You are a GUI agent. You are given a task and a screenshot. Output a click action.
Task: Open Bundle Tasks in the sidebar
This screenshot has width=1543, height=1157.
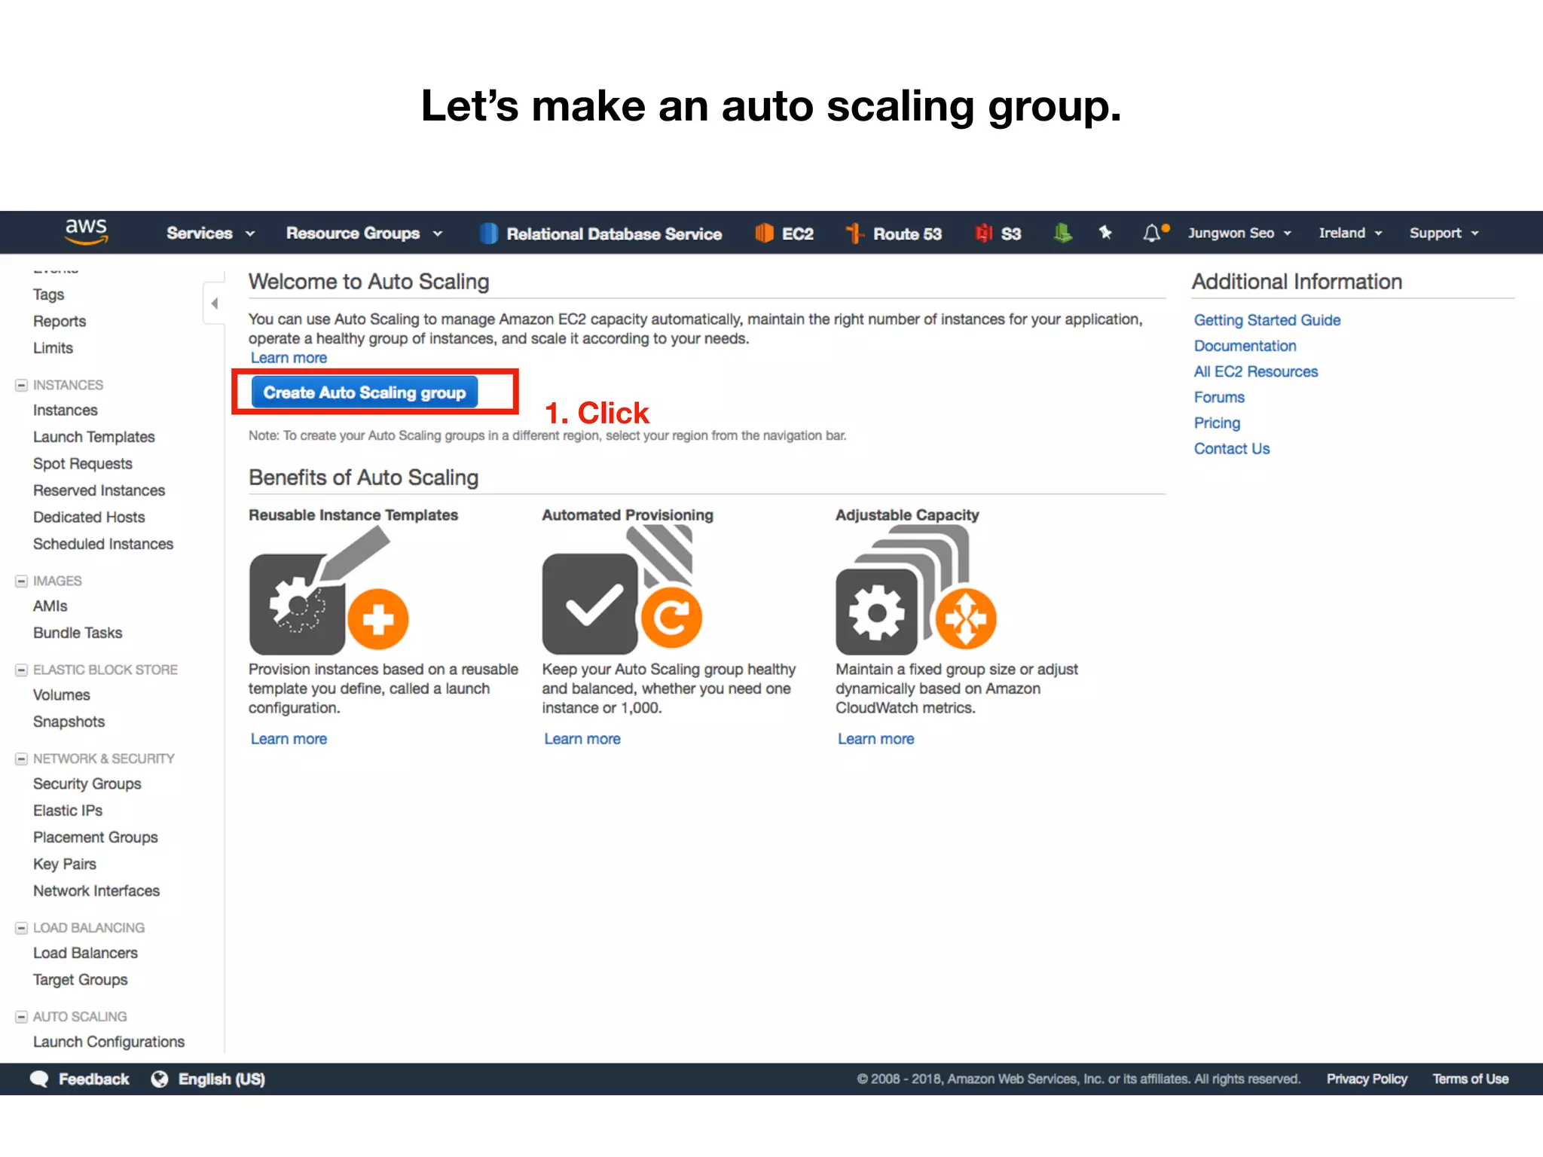(78, 633)
